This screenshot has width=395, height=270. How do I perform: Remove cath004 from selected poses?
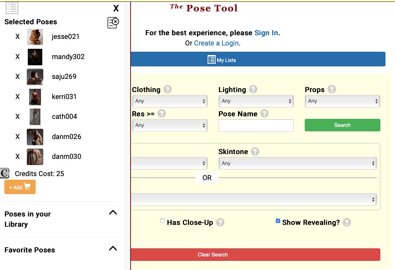[x=17, y=116]
